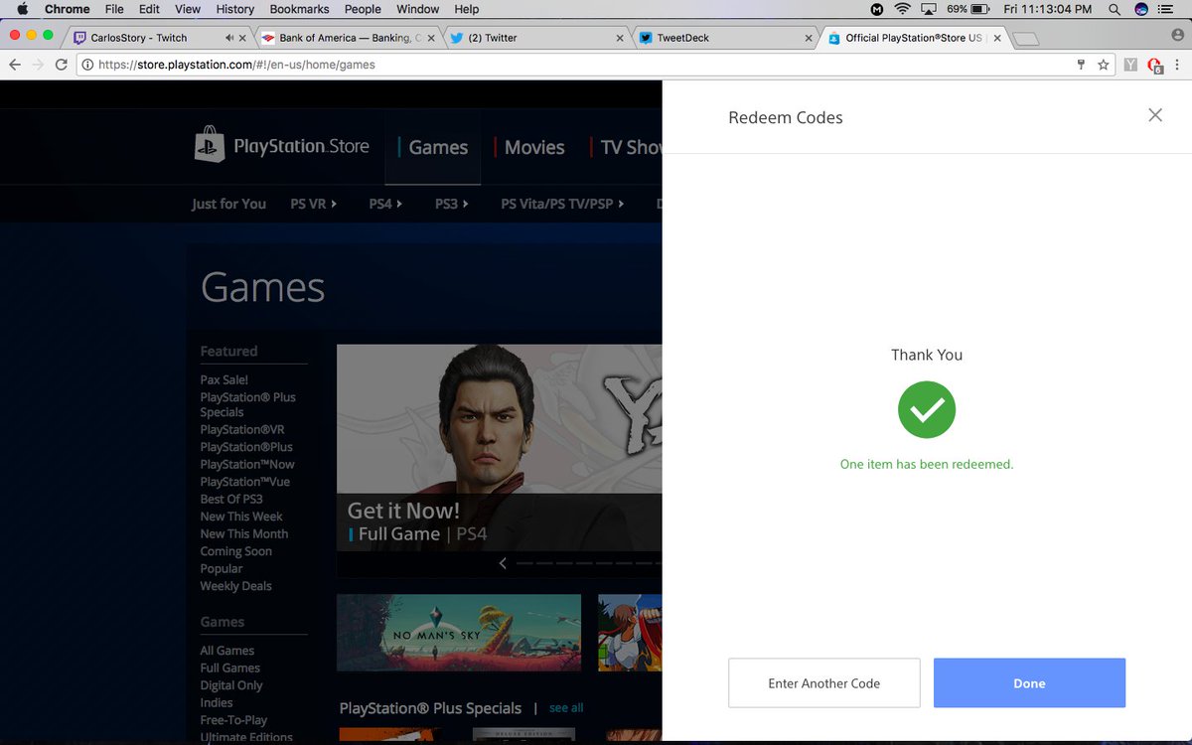The height and width of the screenshot is (745, 1192).
Task: Open the File menu
Action: click(114, 9)
